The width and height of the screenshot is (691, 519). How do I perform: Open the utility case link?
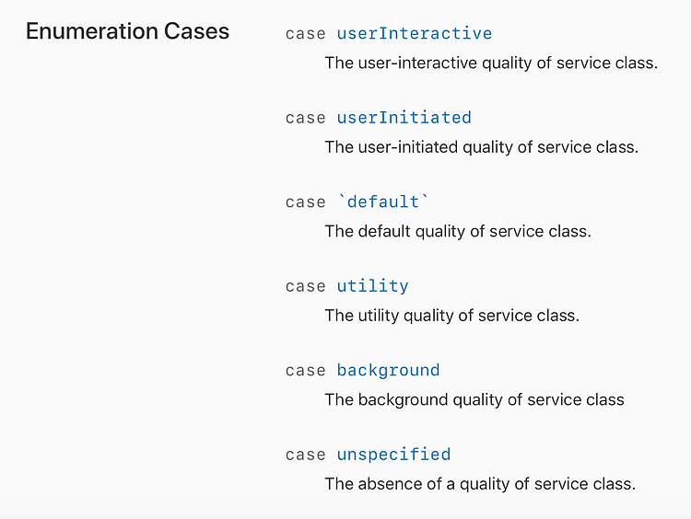point(373,286)
